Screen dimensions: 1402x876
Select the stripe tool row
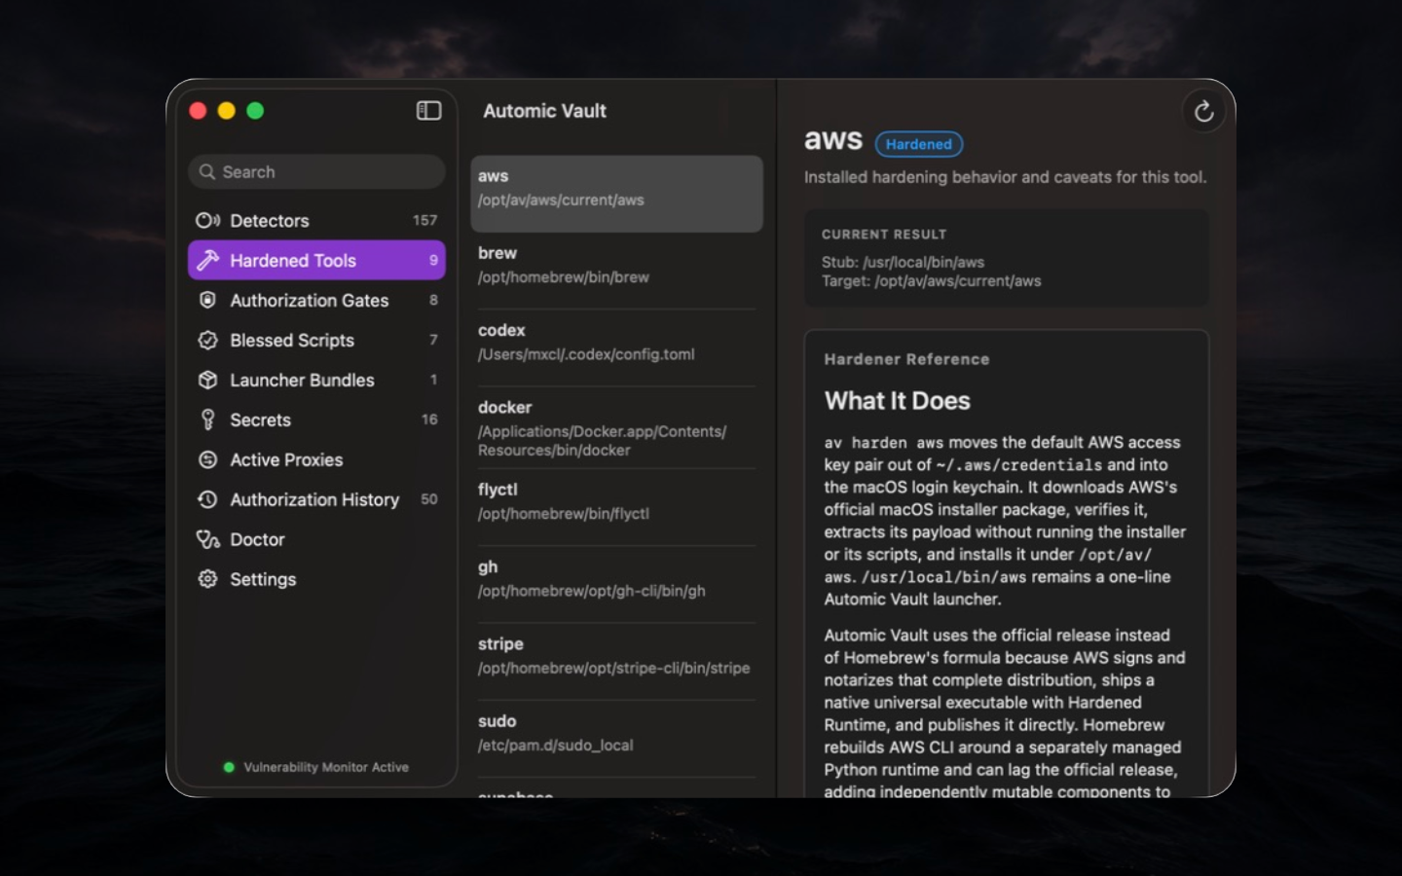(x=616, y=661)
